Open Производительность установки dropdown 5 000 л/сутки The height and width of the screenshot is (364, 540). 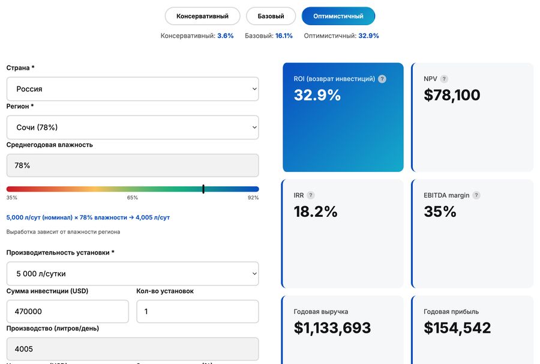[133, 274]
